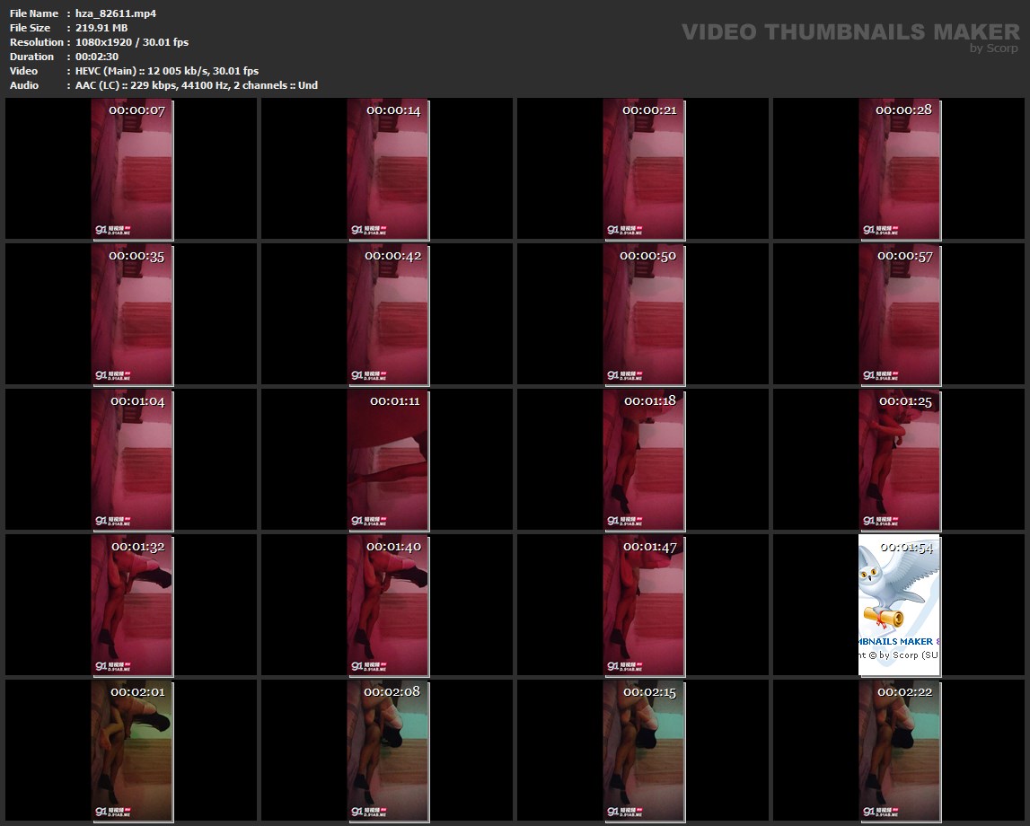
Task: Select the thumbnail labeled 00:02:01
Action: [131, 751]
